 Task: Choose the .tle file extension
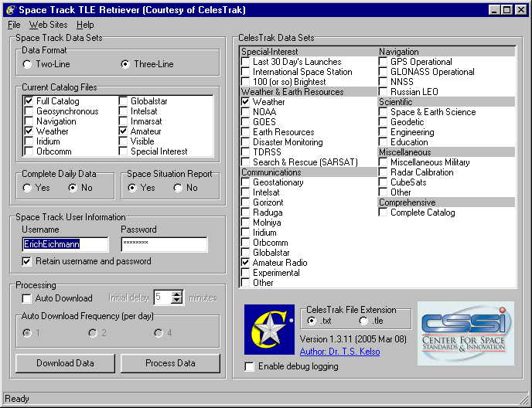coord(364,321)
